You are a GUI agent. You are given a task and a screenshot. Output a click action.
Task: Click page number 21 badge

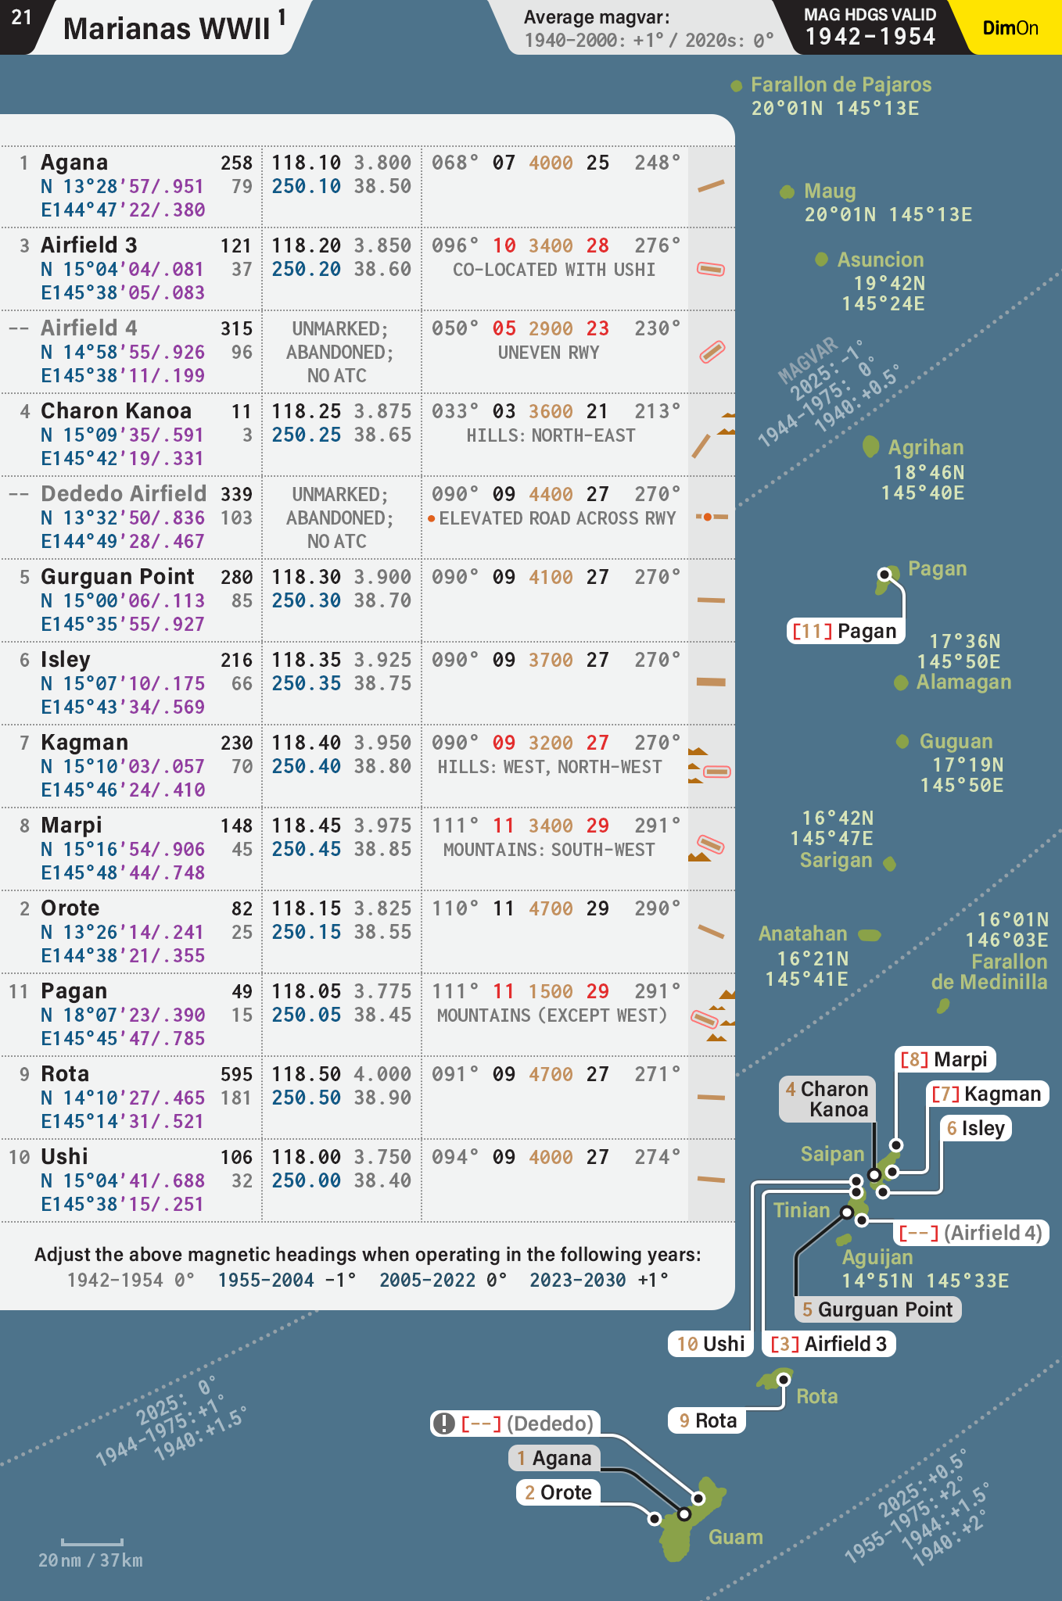pyautogui.click(x=22, y=17)
